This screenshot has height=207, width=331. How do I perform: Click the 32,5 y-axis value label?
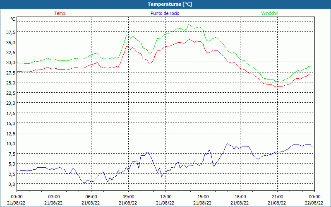10,52
